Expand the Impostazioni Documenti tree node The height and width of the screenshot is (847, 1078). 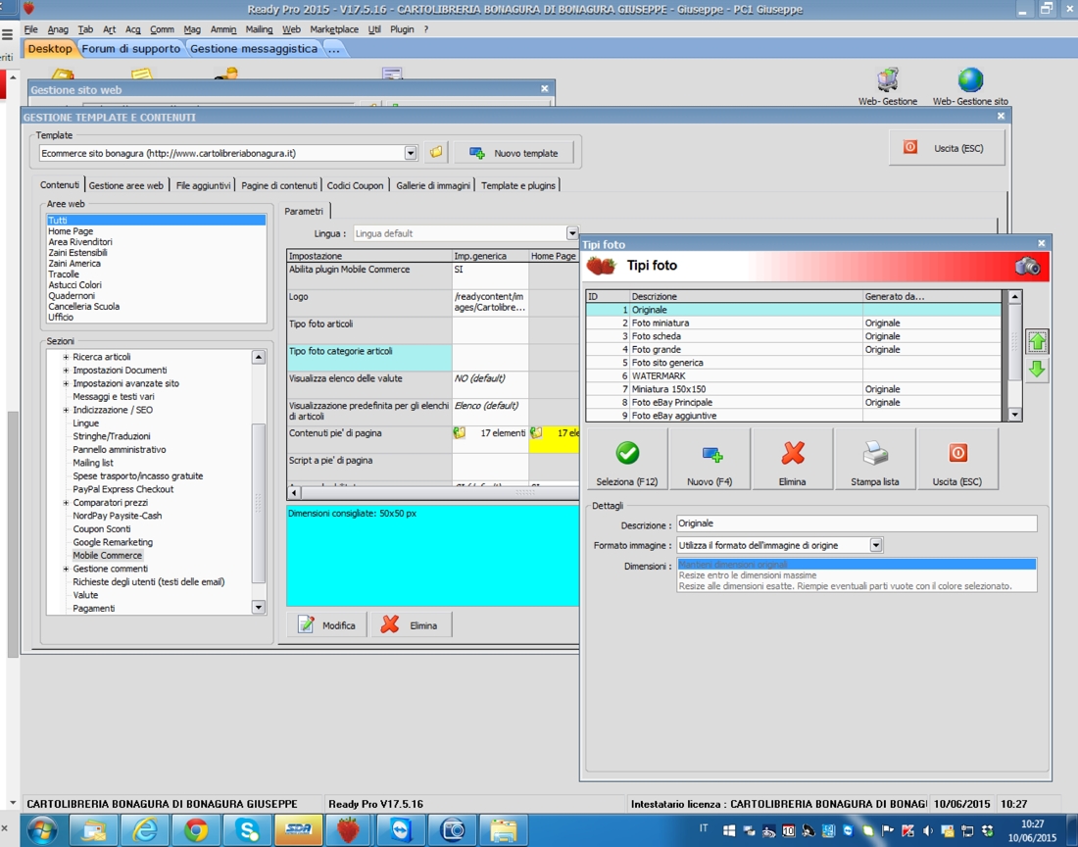tap(66, 370)
